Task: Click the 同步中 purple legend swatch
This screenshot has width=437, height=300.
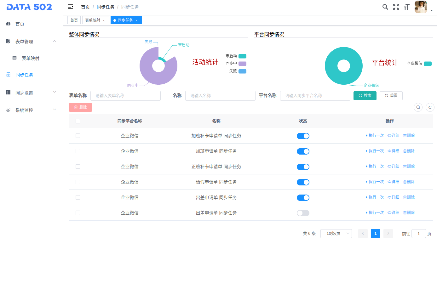Action: 242,64
